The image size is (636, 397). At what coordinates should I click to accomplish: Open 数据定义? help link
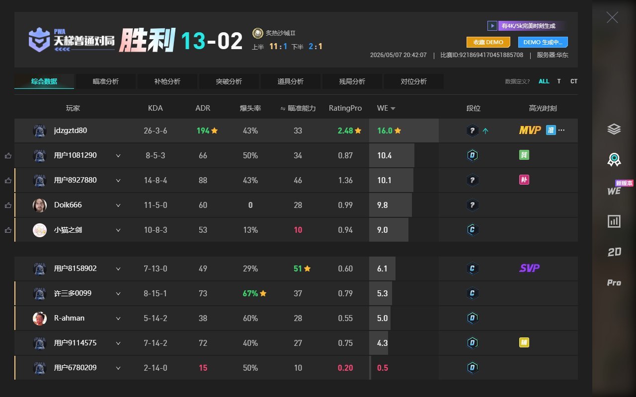point(517,81)
